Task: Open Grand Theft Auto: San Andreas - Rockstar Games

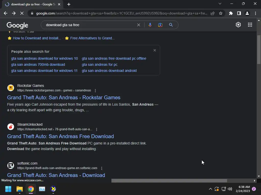Action: coord(64,97)
